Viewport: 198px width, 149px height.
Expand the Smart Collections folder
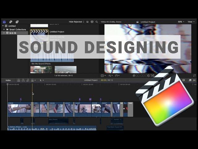tap(4, 29)
